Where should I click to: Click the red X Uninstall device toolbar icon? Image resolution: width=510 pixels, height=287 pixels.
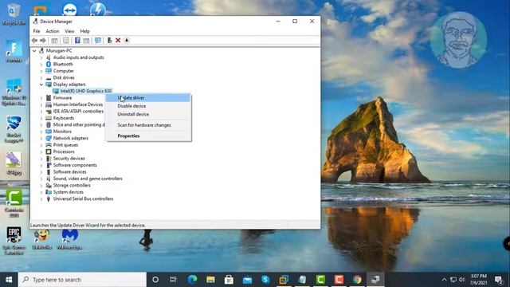(118, 41)
